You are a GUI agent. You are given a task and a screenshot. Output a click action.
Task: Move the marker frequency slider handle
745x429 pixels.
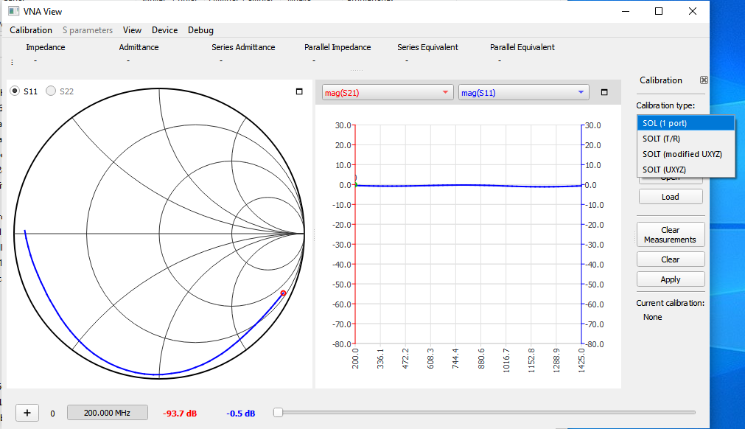pos(279,412)
